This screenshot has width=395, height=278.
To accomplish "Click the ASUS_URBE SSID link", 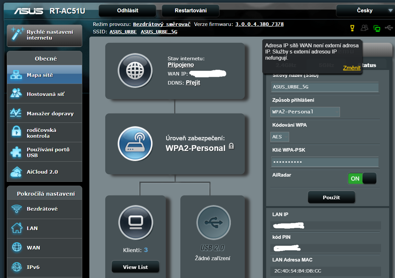I will [x=123, y=32].
